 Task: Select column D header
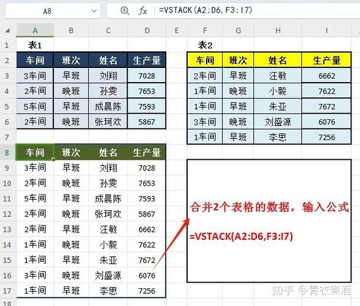(x=147, y=30)
